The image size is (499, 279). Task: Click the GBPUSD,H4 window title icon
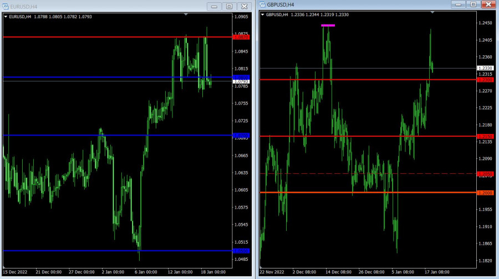click(x=262, y=4)
